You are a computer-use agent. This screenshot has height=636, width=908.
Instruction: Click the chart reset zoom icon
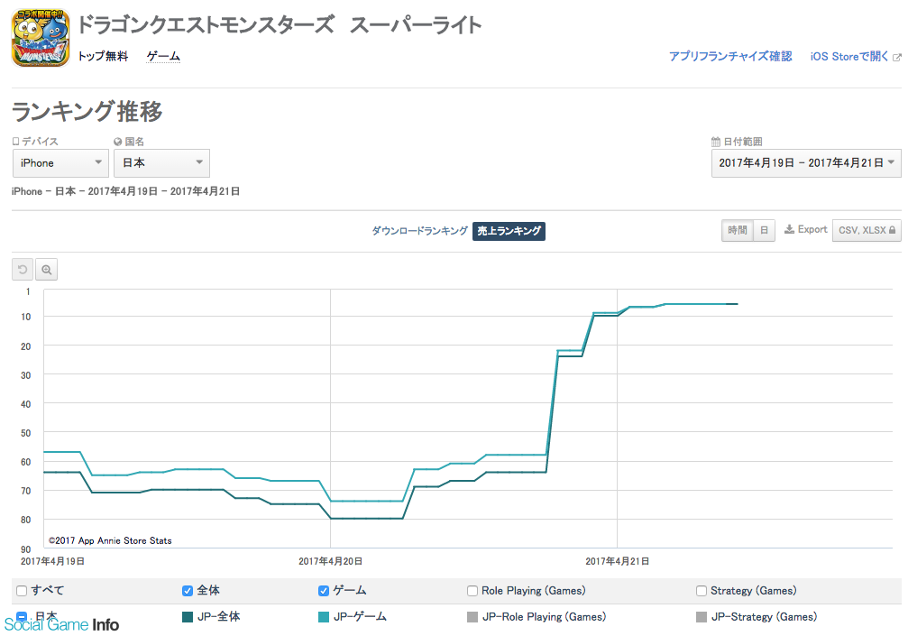pos(23,270)
